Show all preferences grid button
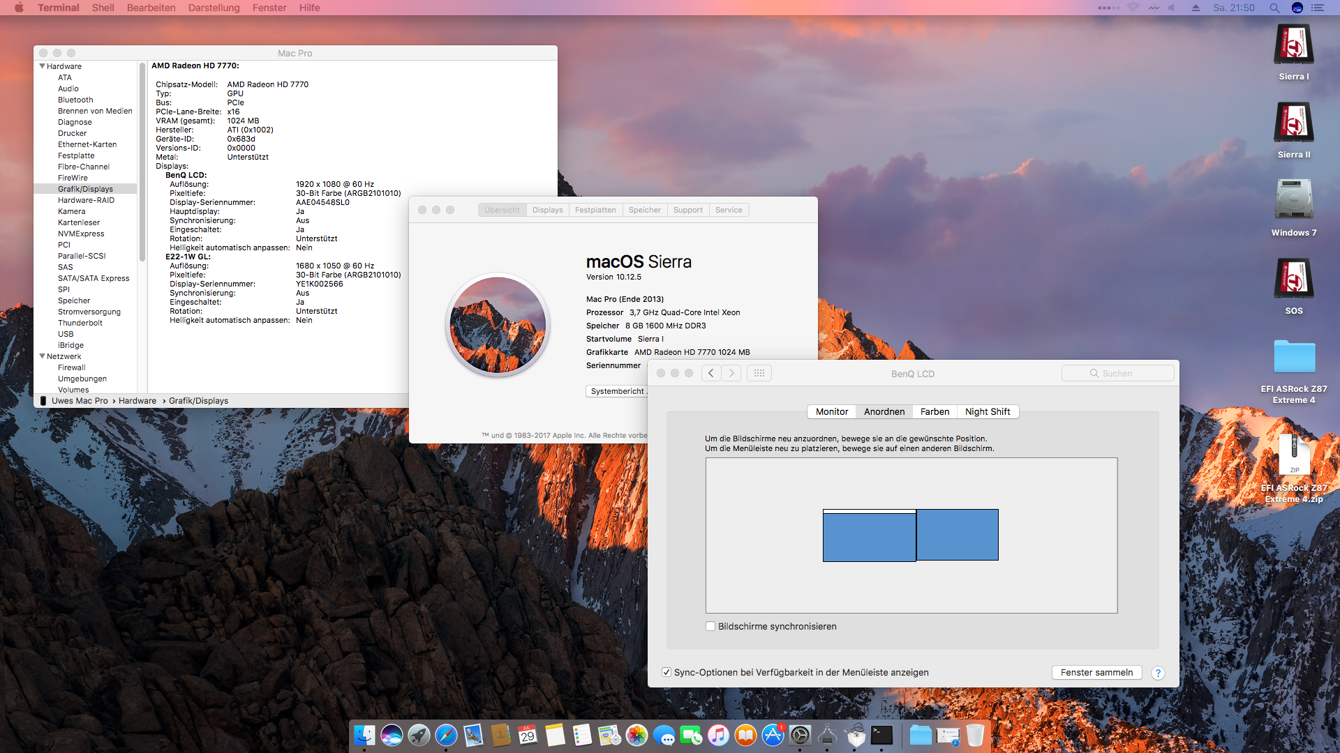1340x753 pixels. point(759,373)
